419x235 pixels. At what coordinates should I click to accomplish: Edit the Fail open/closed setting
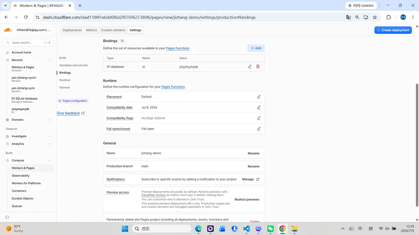click(259, 129)
